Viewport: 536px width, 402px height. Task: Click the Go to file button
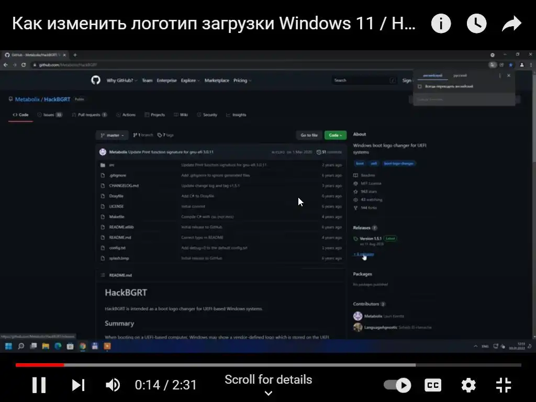click(309, 136)
